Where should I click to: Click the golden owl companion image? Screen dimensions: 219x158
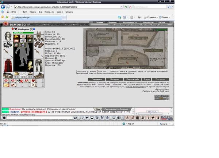coord(30,66)
